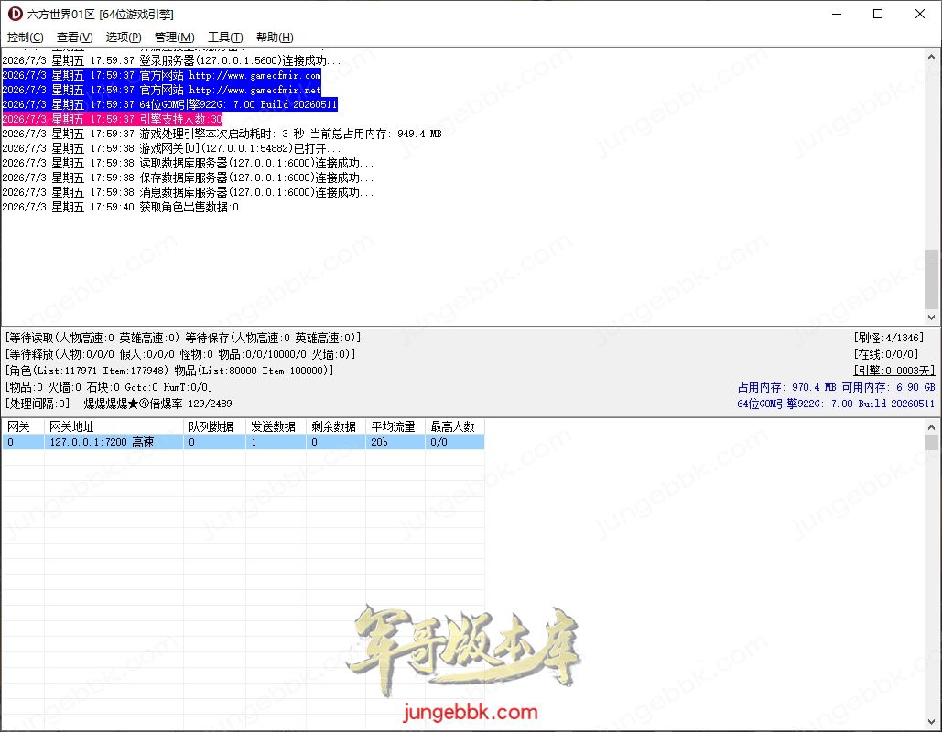The height and width of the screenshot is (732, 942).
Task: Open the 控制(C) menu
Action: tap(26, 38)
